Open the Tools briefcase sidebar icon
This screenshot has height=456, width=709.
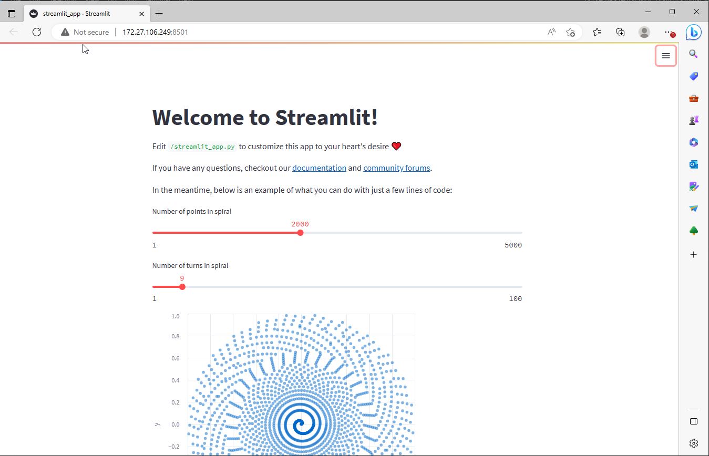pyautogui.click(x=693, y=98)
